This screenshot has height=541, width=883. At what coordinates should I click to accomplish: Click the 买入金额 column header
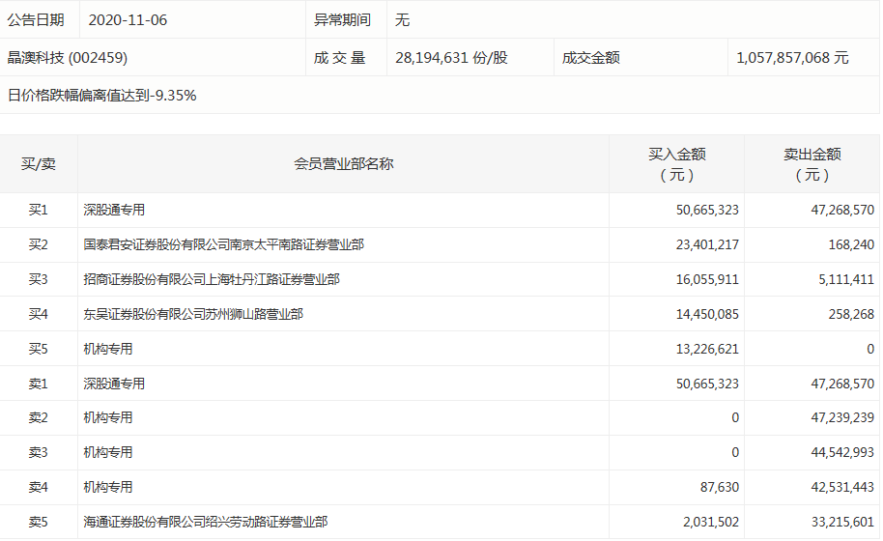point(676,163)
